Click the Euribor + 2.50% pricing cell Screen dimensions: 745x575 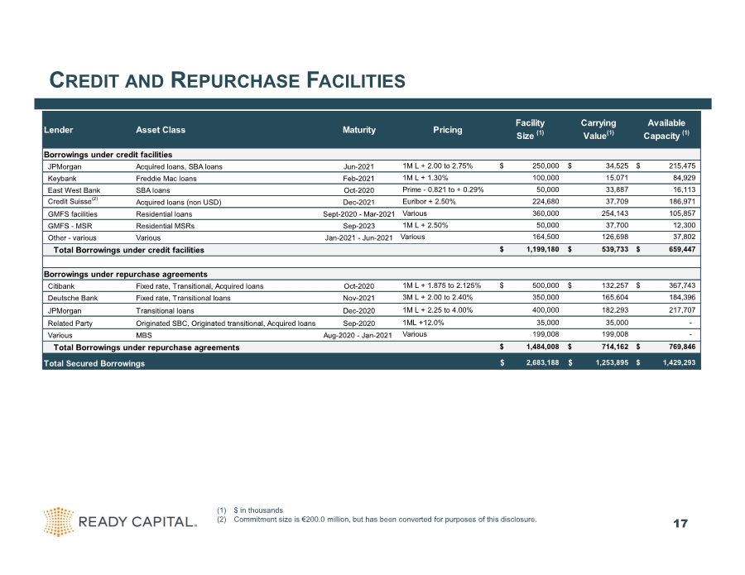point(429,202)
